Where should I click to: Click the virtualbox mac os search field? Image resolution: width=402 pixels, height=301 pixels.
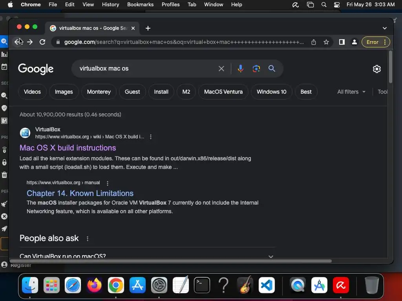tap(146, 69)
